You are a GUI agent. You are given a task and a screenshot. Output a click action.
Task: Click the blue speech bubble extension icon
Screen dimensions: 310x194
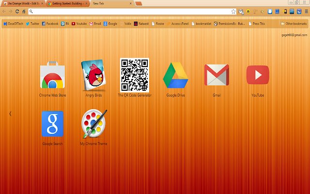pyautogui.click(x=270, y=12)
